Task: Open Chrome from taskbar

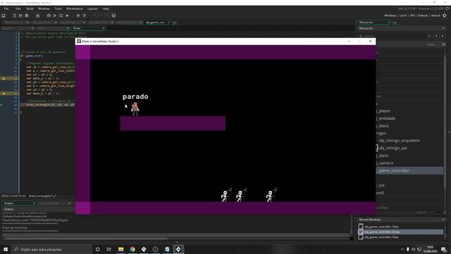Action: [132, 249]
